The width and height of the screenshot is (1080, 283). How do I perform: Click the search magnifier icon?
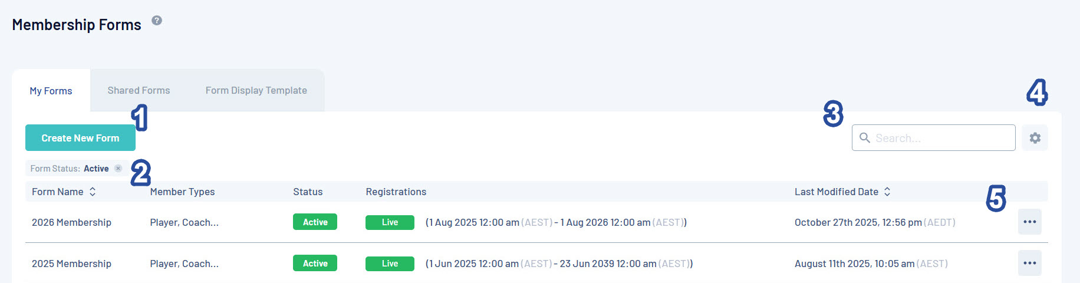point(865,138)
